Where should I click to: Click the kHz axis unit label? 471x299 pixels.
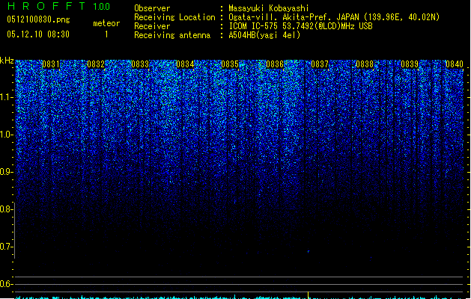click(x=7, y=61)
